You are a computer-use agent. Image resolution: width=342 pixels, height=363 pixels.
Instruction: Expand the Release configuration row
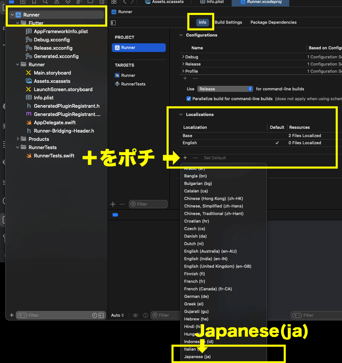(x=183, y=64)
